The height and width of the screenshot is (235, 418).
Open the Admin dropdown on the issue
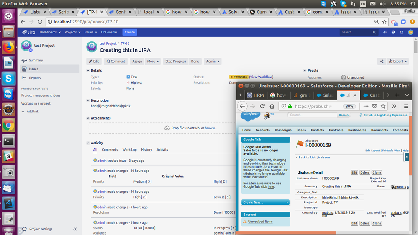pyautogui.click(x=213, y=61)
